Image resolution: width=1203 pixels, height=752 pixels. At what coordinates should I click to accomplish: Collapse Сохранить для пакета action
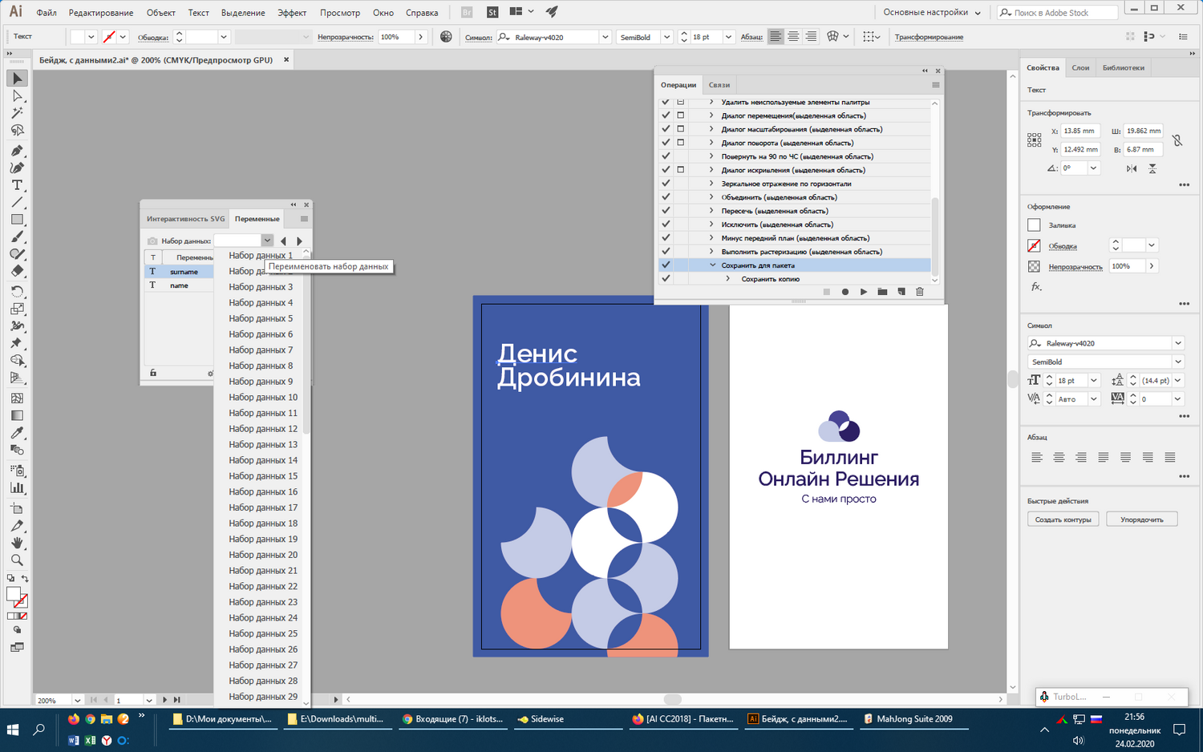point(712,265)
